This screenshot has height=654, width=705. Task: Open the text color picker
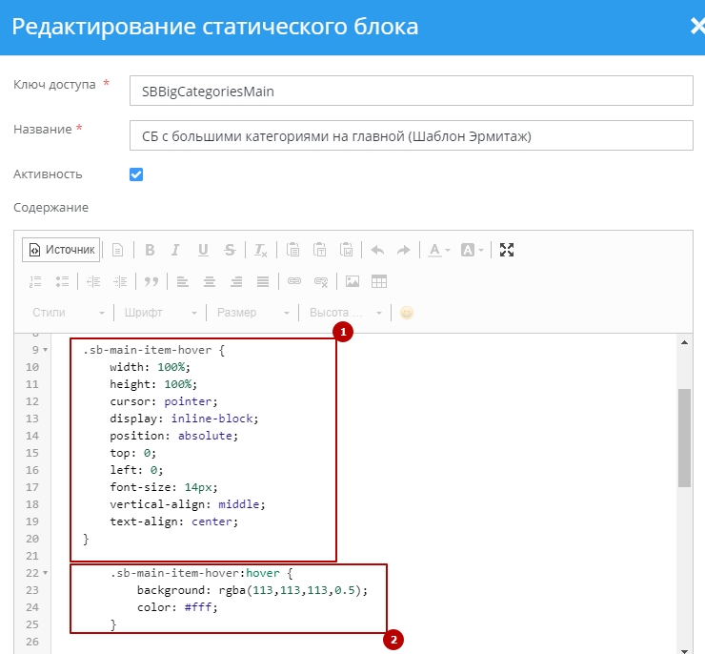click(x=438, y=250)
